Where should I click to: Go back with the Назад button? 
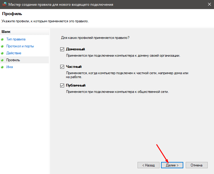click(x=148, y=165)
